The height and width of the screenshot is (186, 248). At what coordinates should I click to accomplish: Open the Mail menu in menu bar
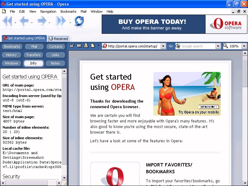[83, 11]
